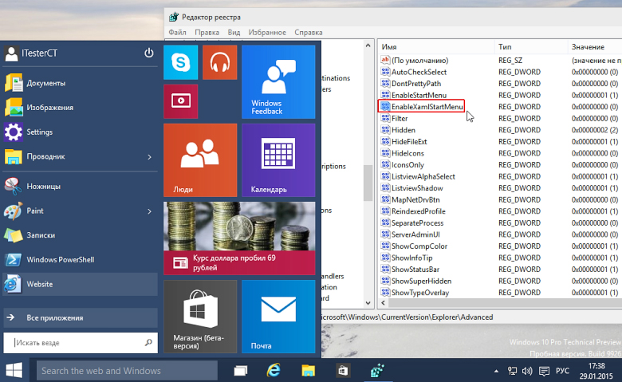The height and width of the screenshot is (382, 622).
Task: Open the news tile about dollar rate
Action: click(239, 238)
